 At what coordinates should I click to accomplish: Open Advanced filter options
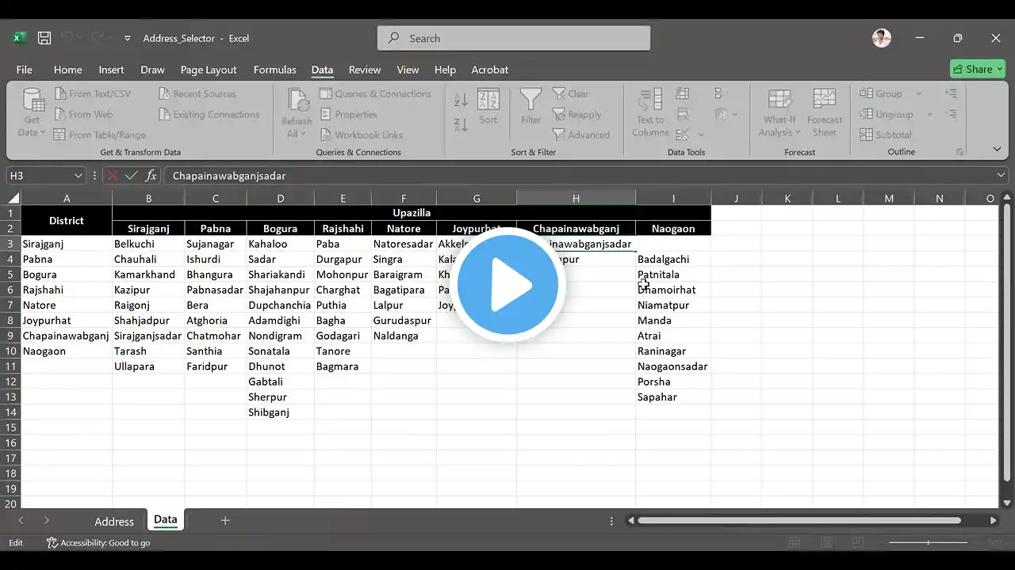581,135
